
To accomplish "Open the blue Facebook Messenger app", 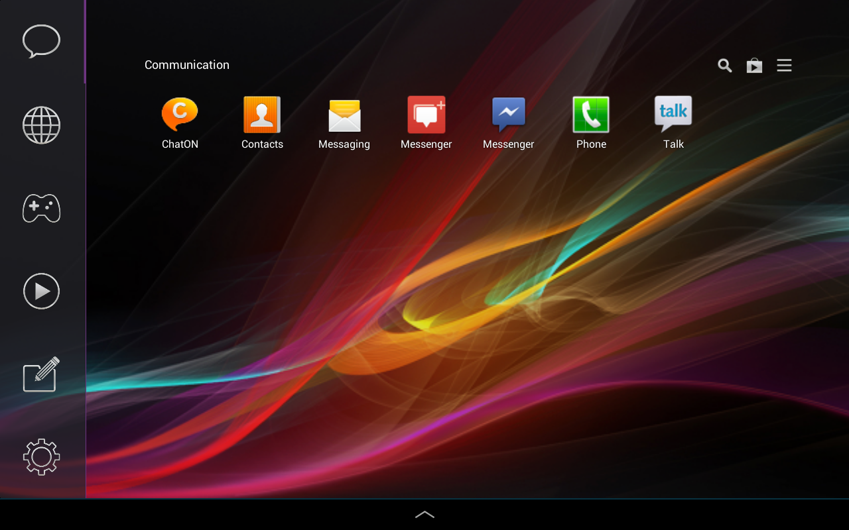I will point(509,123).
